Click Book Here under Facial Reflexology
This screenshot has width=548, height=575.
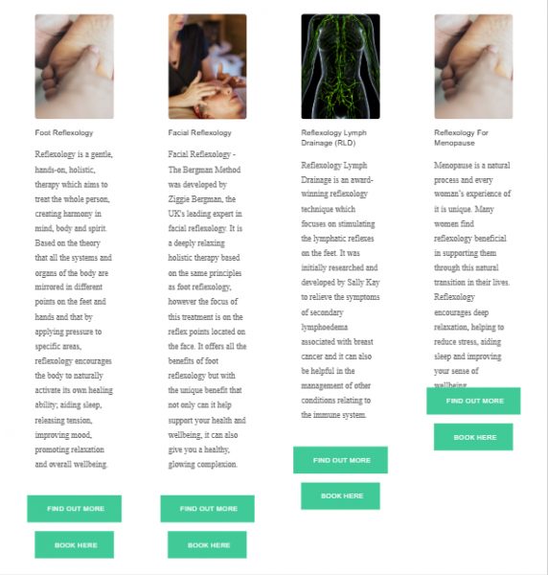coord(208,544)
